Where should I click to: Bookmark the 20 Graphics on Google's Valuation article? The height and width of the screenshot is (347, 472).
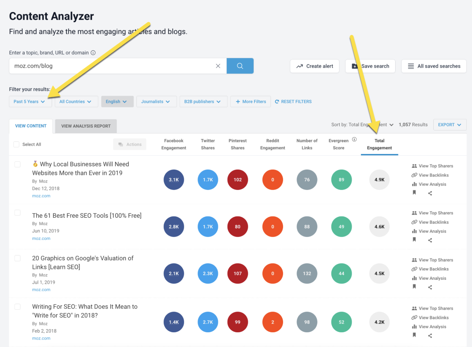coord(414,287)
